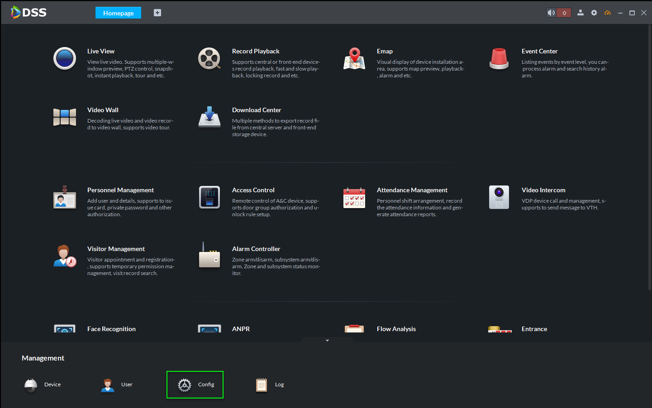The width and height of the screenshot is (652, 408).
Task: Open the Log notepad icon
Action: coord(262,385)
